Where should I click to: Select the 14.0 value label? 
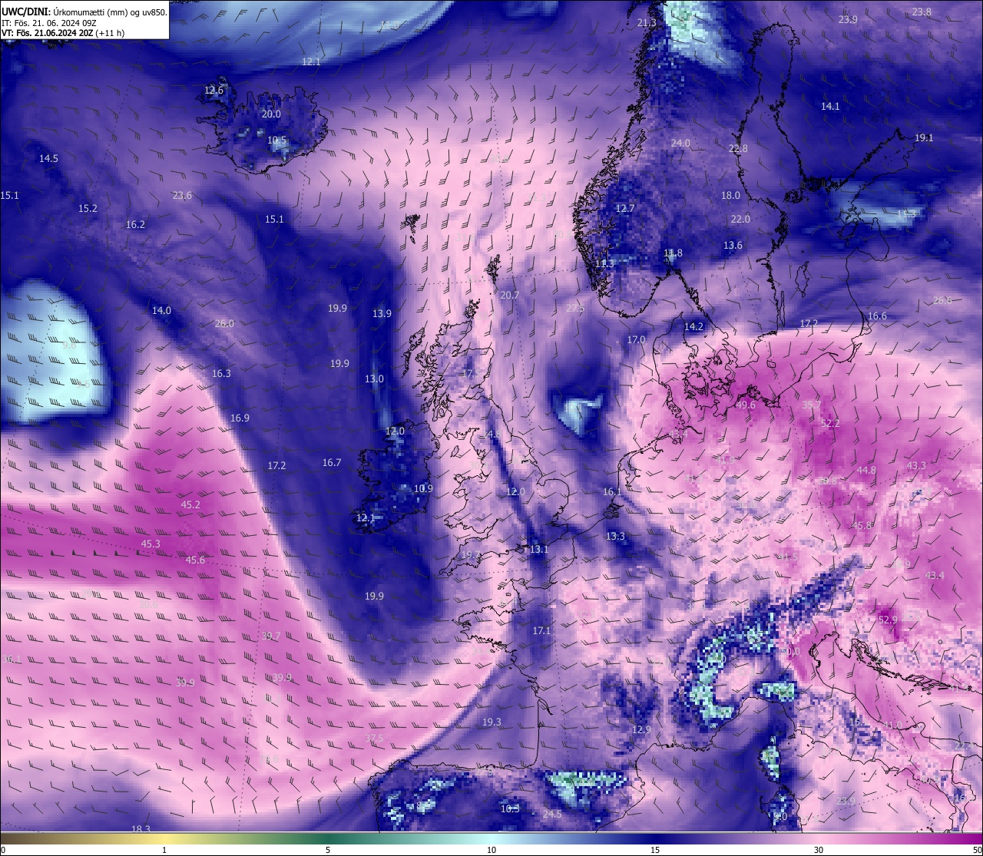[x=161, y=311]
